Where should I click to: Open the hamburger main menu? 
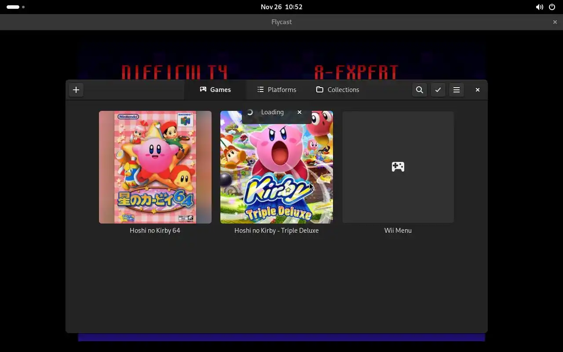[x=457, y=90]
